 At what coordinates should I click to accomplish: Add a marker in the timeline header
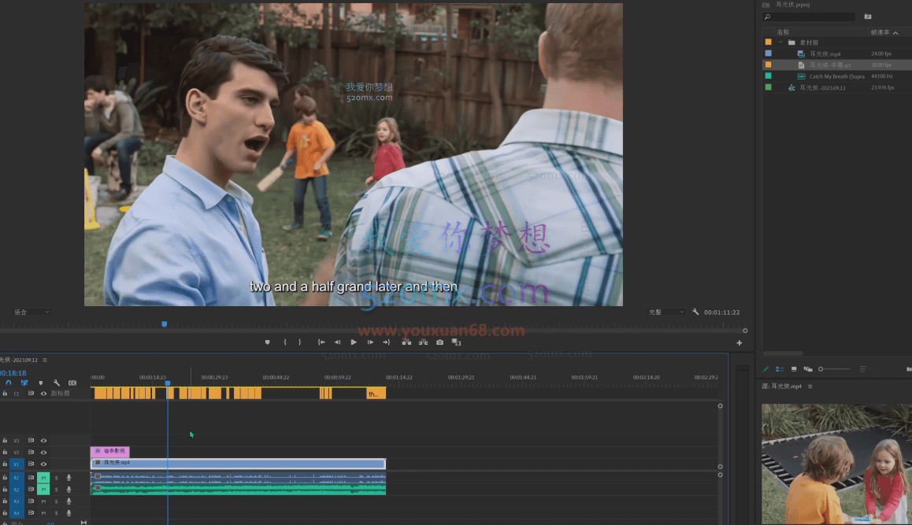(41, 383)
